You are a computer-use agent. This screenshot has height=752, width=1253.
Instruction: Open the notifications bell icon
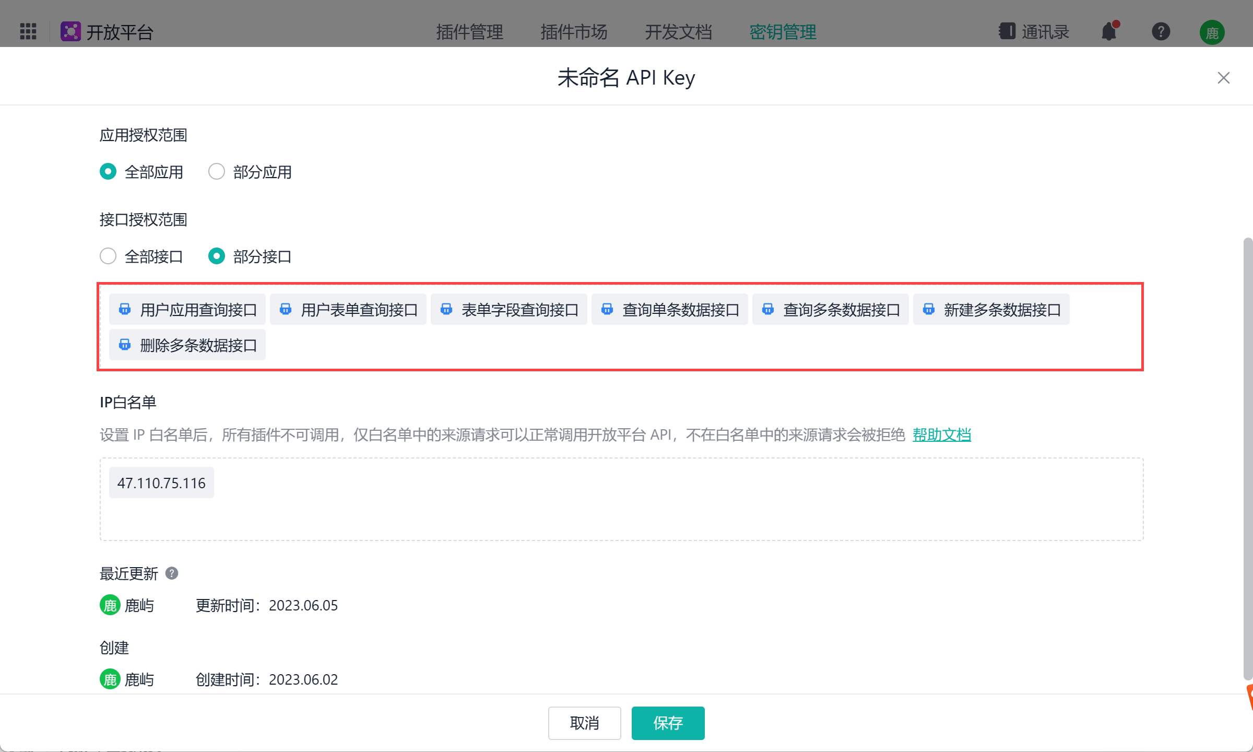tap(1109, 32)
